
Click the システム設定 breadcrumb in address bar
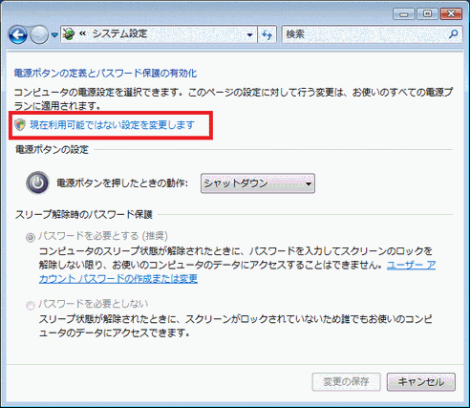click(x=119, y=33)
